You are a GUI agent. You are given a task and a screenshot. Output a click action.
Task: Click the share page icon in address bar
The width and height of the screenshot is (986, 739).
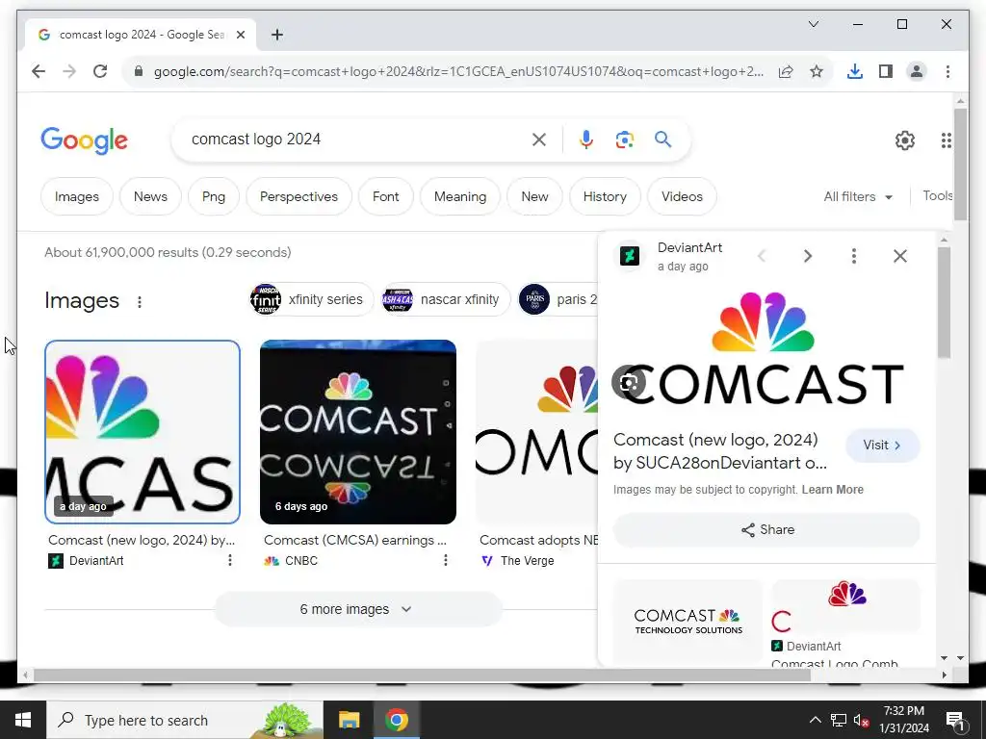tap(786, 71)
